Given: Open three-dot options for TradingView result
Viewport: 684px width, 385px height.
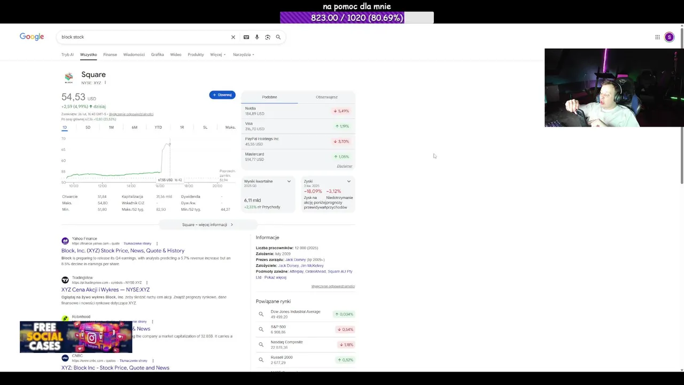Looking at the screenshot, I should [147, 282].
